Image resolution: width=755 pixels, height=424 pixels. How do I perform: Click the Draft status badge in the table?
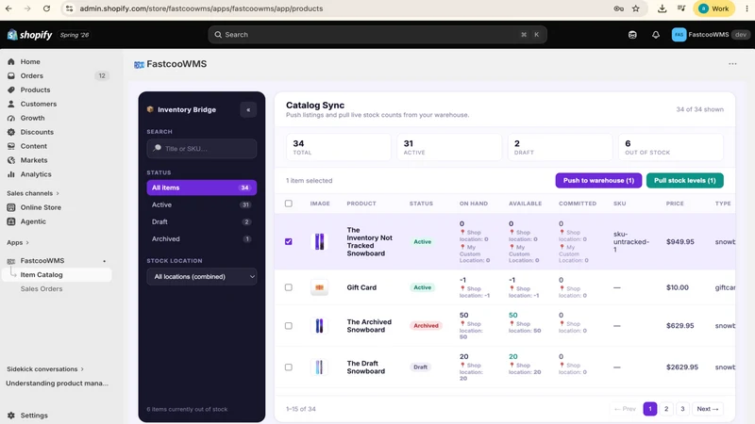coord(420,367)
